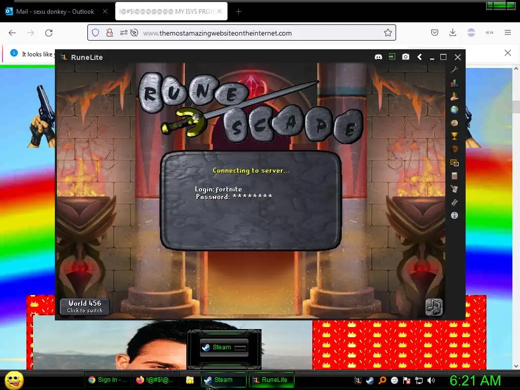The image size is (520, 390).
Task: Open RuneLite configuration wrench icon
Action: [x=454, y=70]
